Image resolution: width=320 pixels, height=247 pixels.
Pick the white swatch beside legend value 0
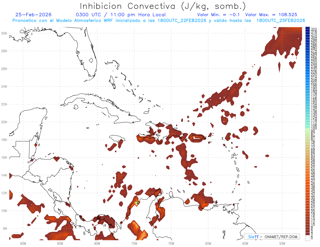(x=307, y=237)
